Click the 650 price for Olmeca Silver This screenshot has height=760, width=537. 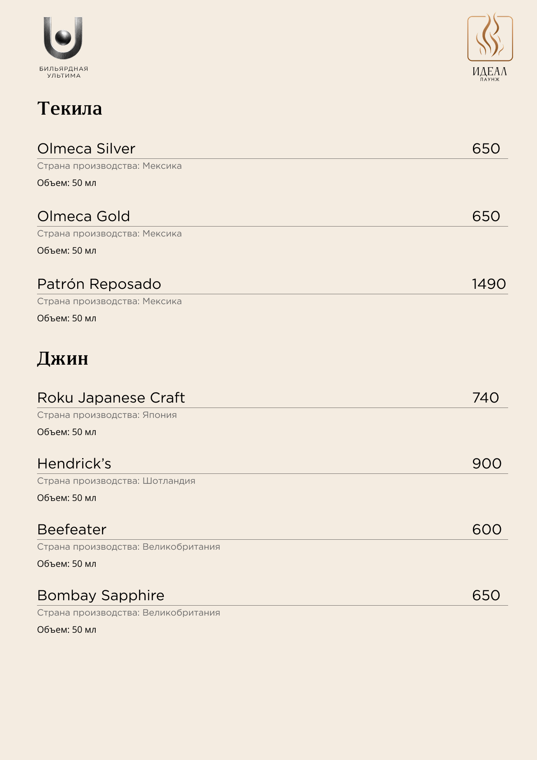point(486,148)
